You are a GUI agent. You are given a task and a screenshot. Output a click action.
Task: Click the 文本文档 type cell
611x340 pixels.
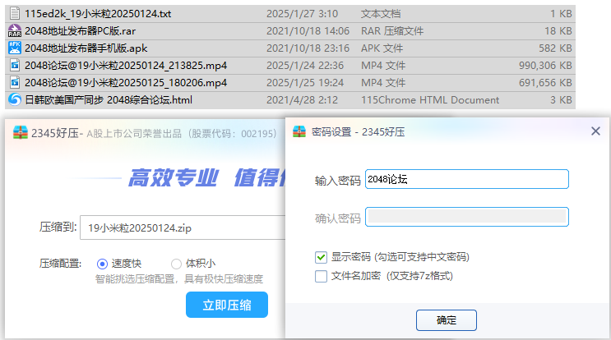click(381, 14)
